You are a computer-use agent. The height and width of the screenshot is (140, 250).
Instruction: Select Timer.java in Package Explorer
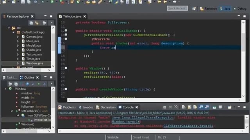pyautogui.click(x=33, y=59)
